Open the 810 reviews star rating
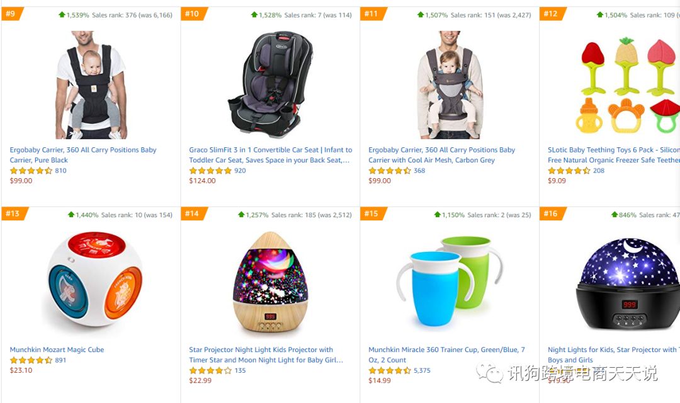This screenshot has height=403, width=680. coord(31,171)
